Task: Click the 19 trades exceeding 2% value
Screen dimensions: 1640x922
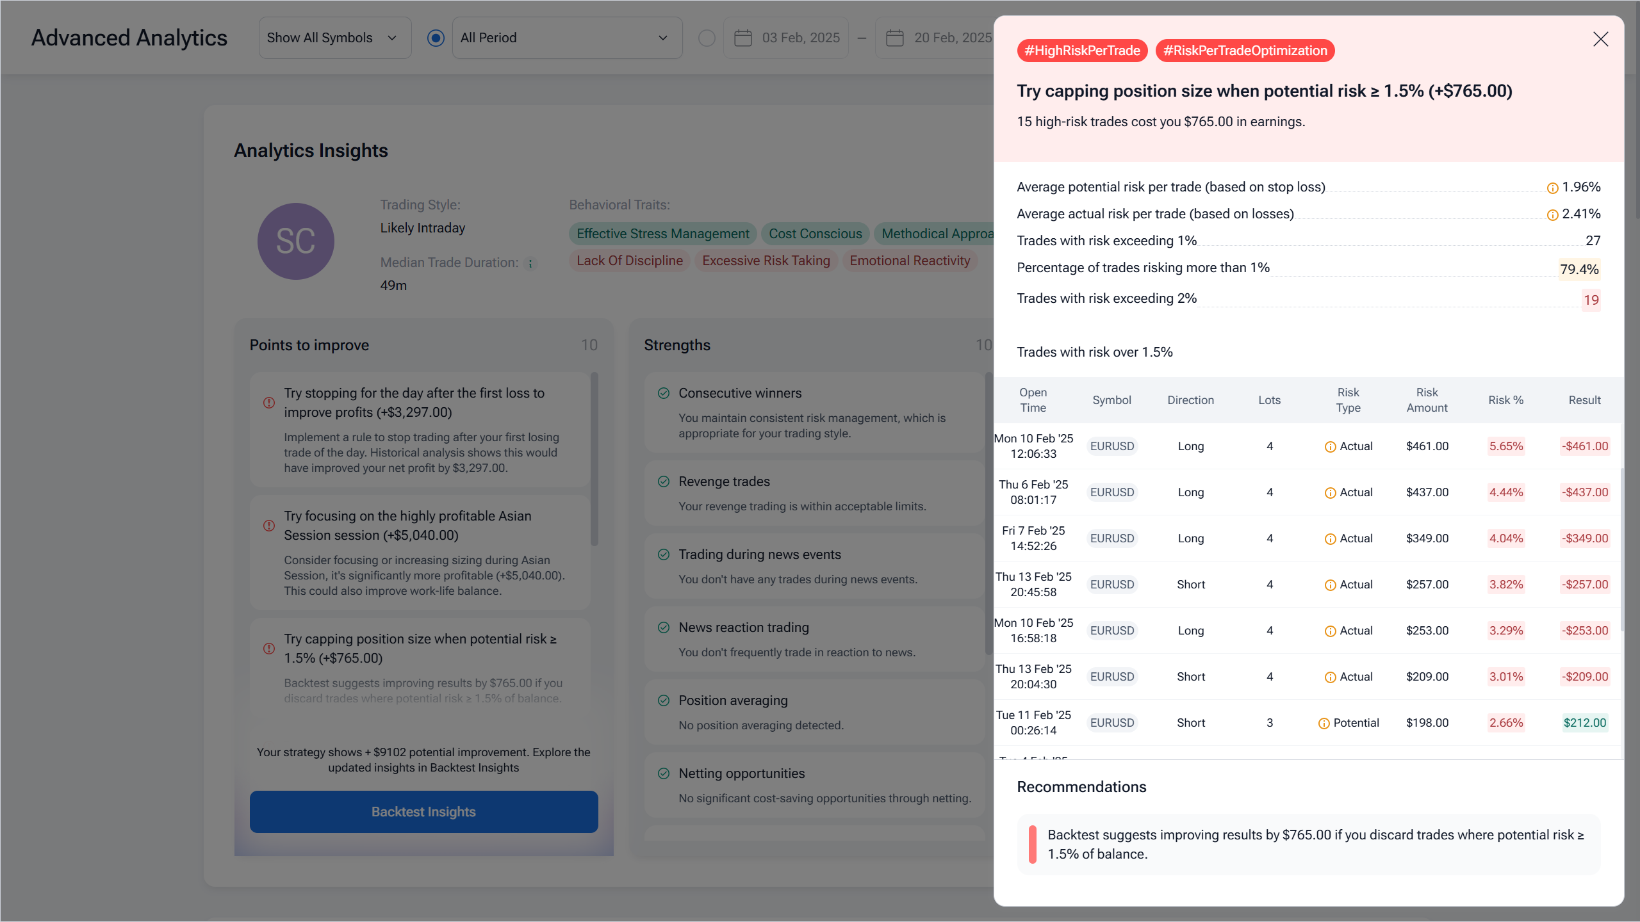Action: point(1591,300)
